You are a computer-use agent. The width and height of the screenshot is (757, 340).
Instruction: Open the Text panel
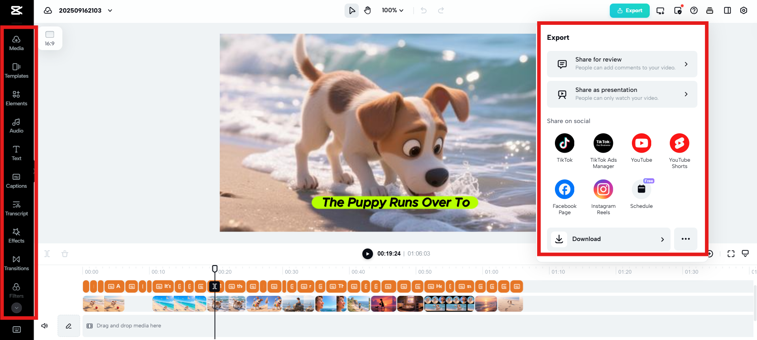tap(17, 153)
